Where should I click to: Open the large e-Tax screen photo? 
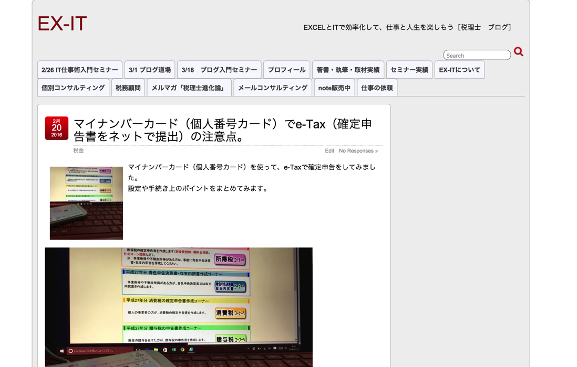179,307
